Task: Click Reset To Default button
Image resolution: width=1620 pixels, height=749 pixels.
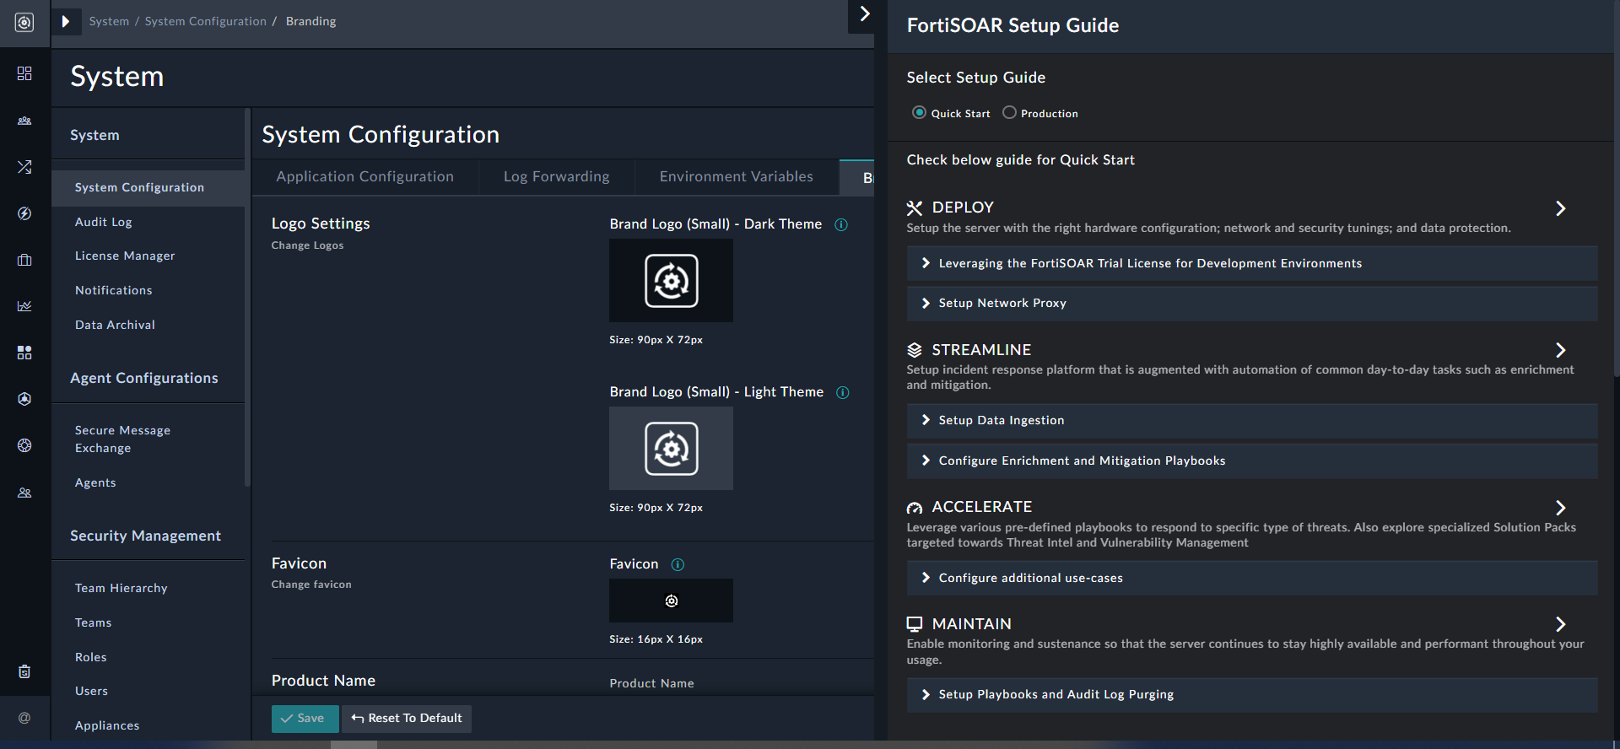Action: [407, 719]
